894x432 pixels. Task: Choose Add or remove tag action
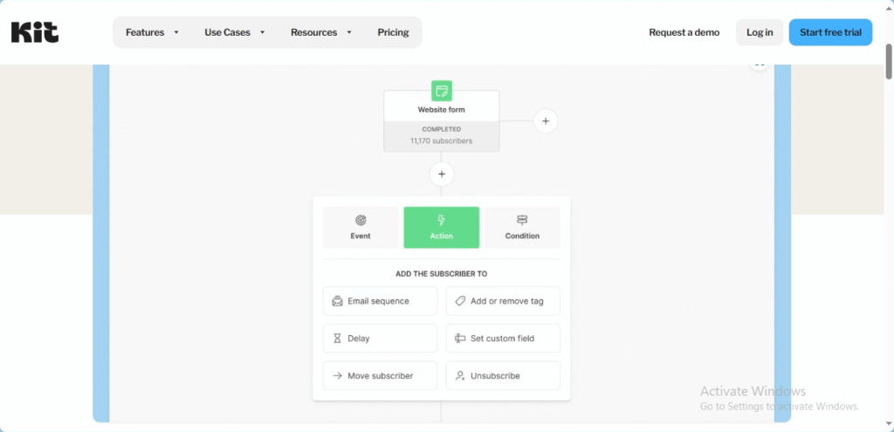coord(503,301)
